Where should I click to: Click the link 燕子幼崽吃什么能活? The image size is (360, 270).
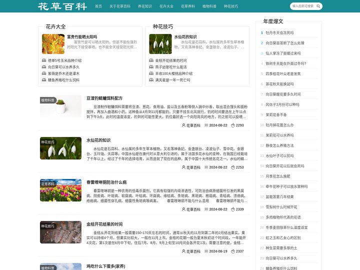click(171, 67)
